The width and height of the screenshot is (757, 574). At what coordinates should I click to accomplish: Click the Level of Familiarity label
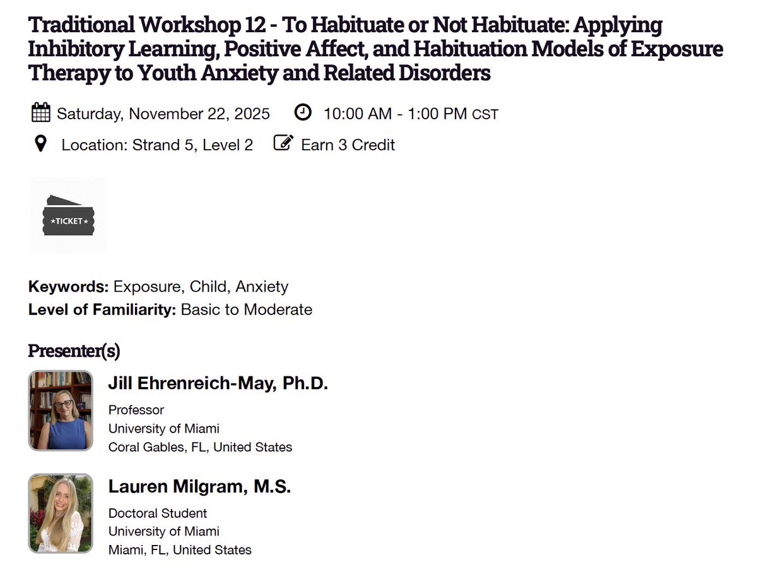click(x=102, y=309)
